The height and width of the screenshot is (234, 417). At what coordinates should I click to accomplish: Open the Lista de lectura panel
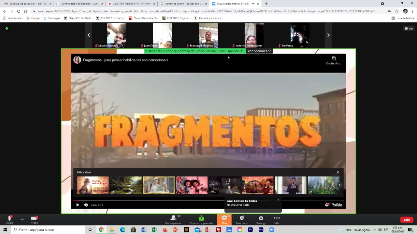pos(403,18)
